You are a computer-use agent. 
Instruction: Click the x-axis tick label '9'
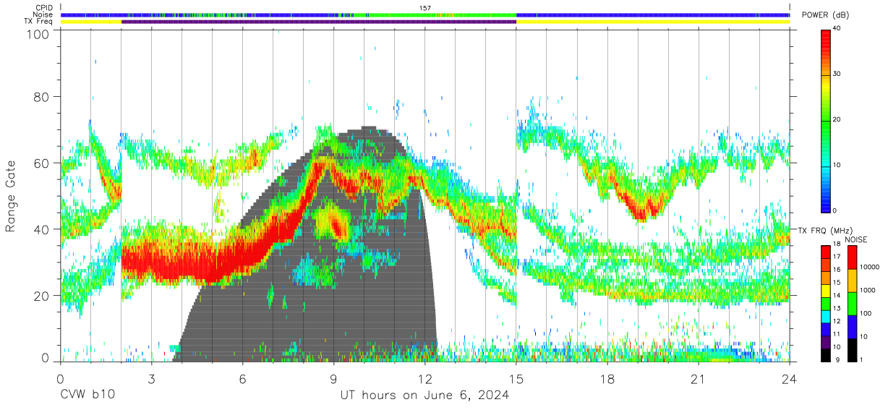334,380
